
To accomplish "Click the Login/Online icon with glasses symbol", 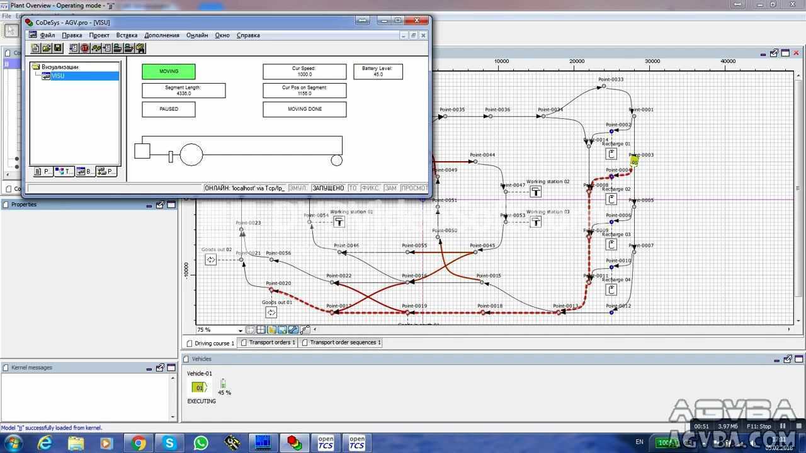I will [94, 48].
